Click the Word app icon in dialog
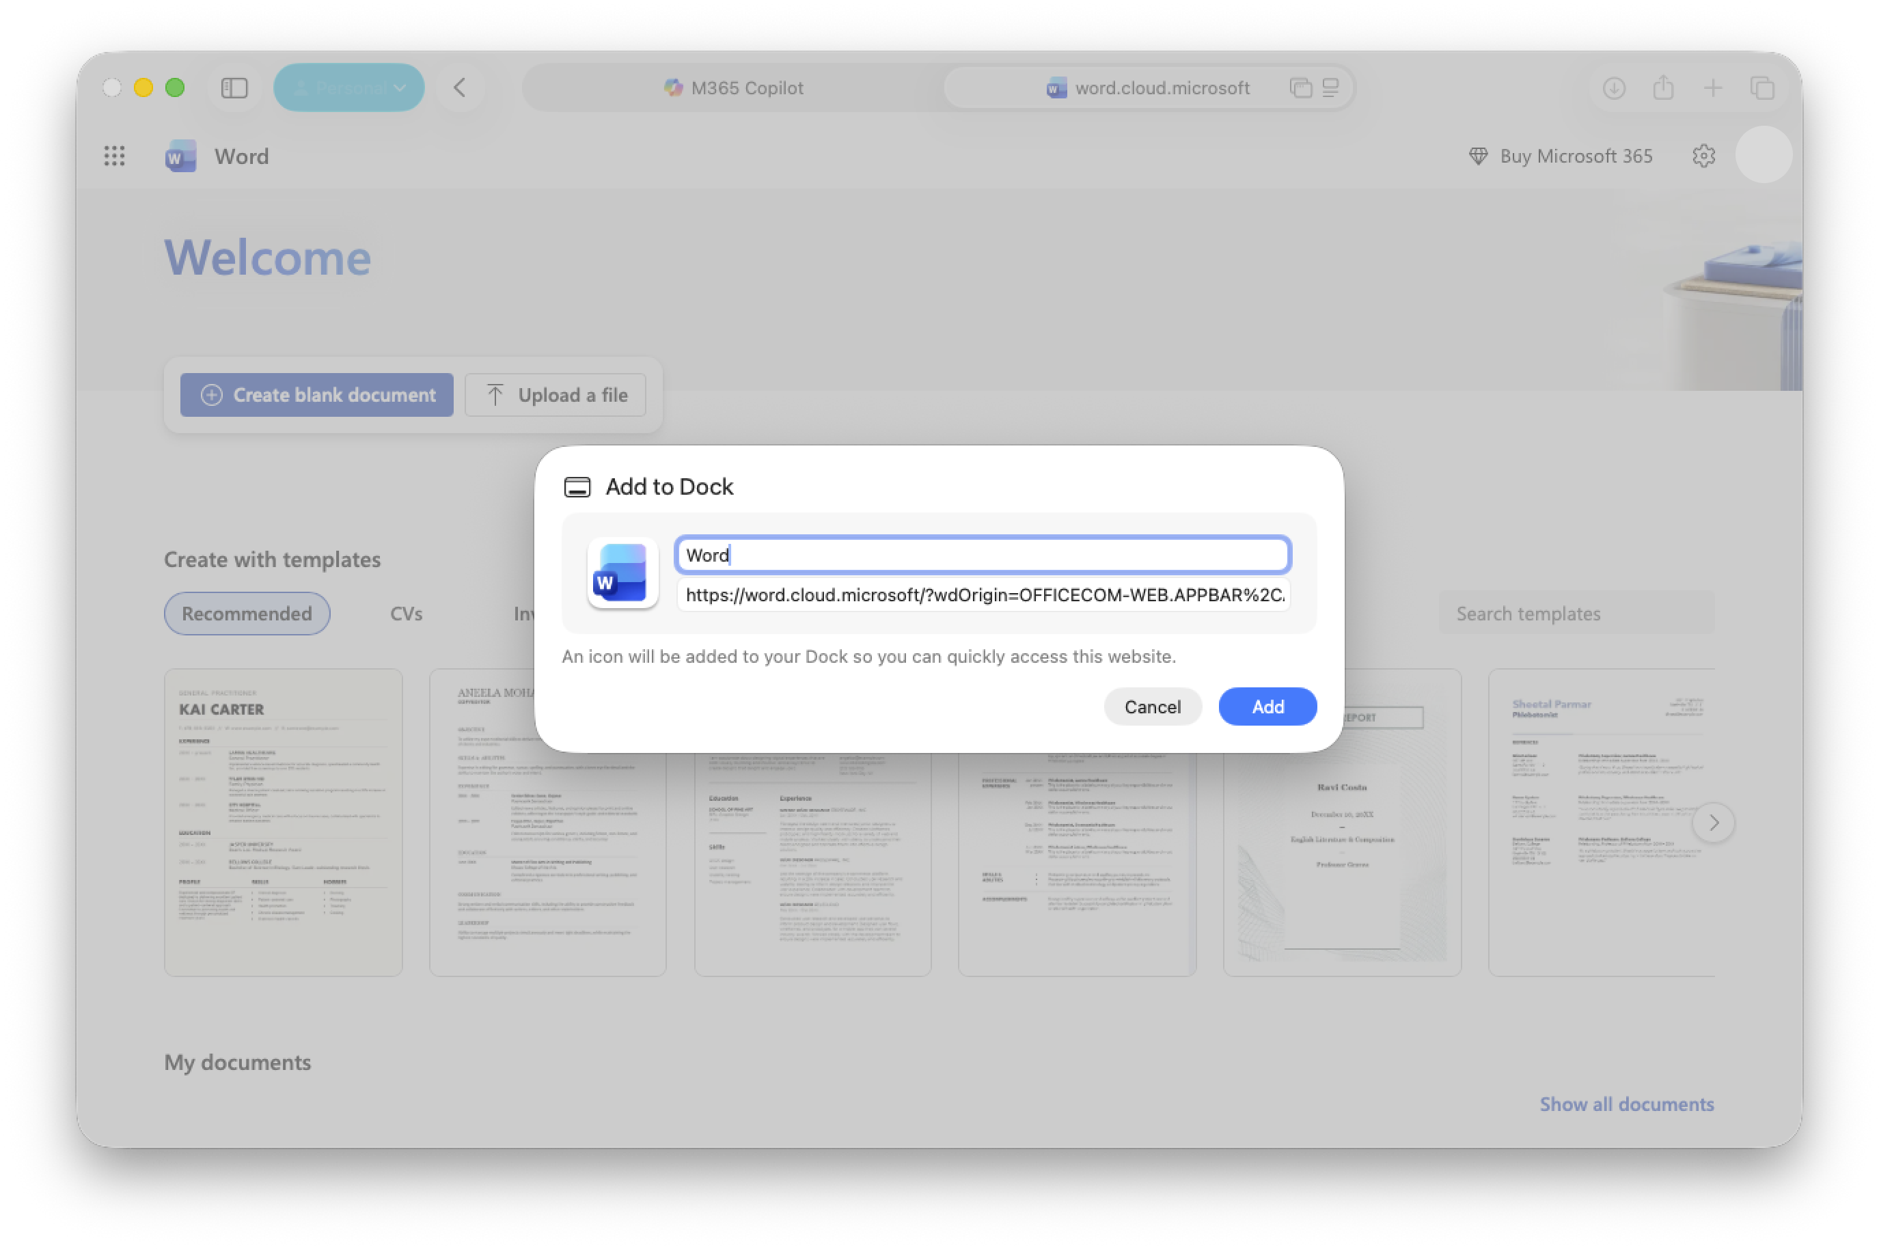 (622, 573)
